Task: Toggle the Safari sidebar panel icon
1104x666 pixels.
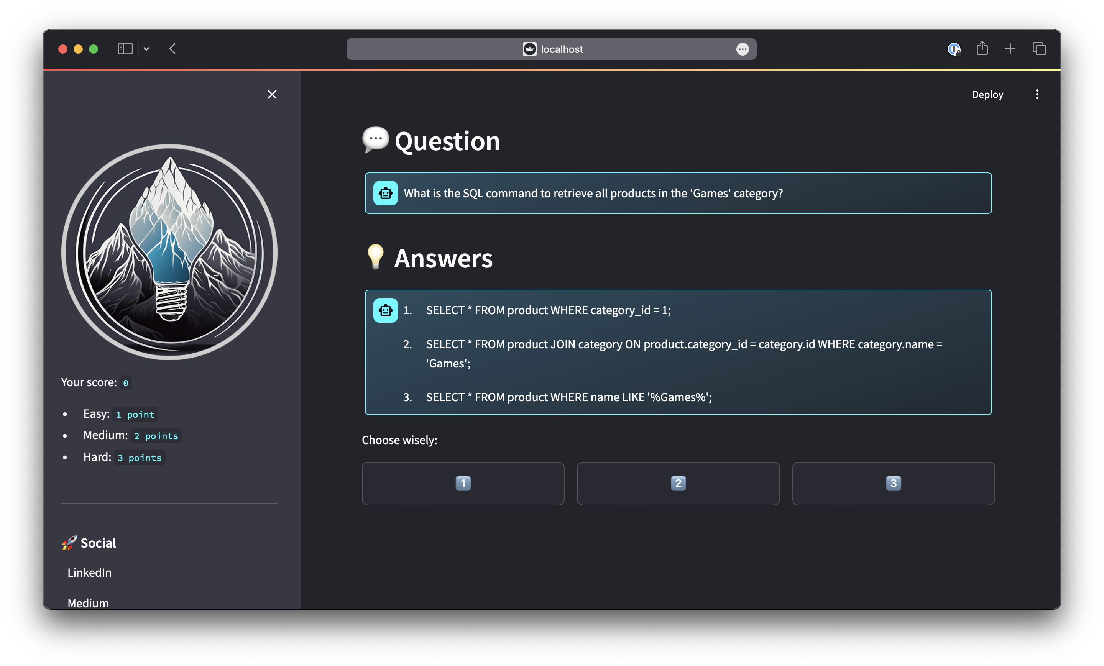Action: click(x=125, y=49)
